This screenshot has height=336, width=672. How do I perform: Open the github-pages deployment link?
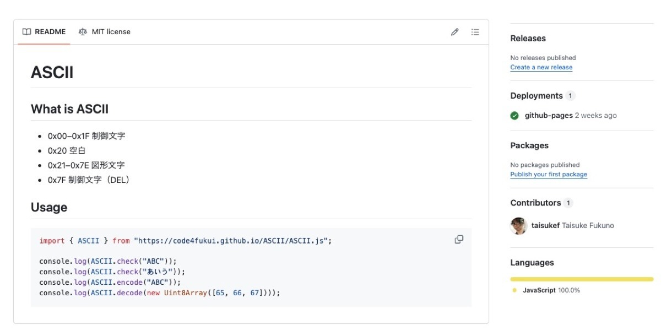[548, 116]
